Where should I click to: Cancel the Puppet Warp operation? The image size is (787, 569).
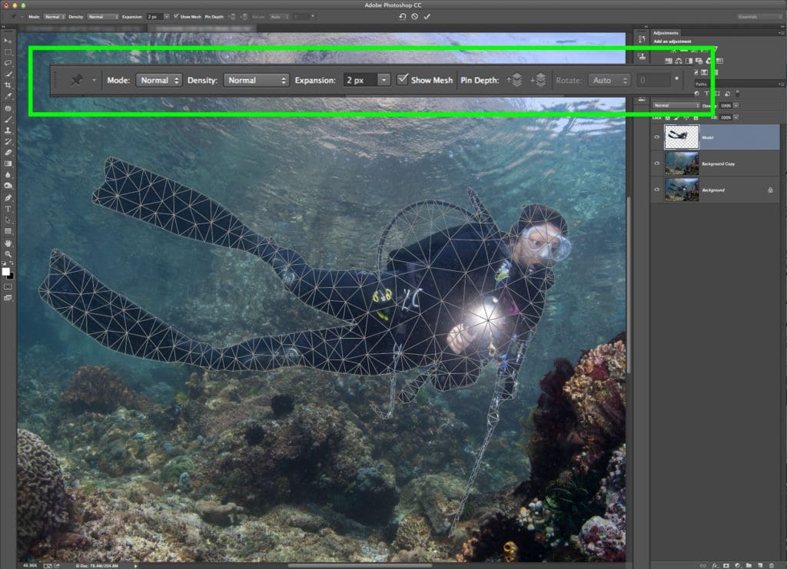[x=414, y=17]
